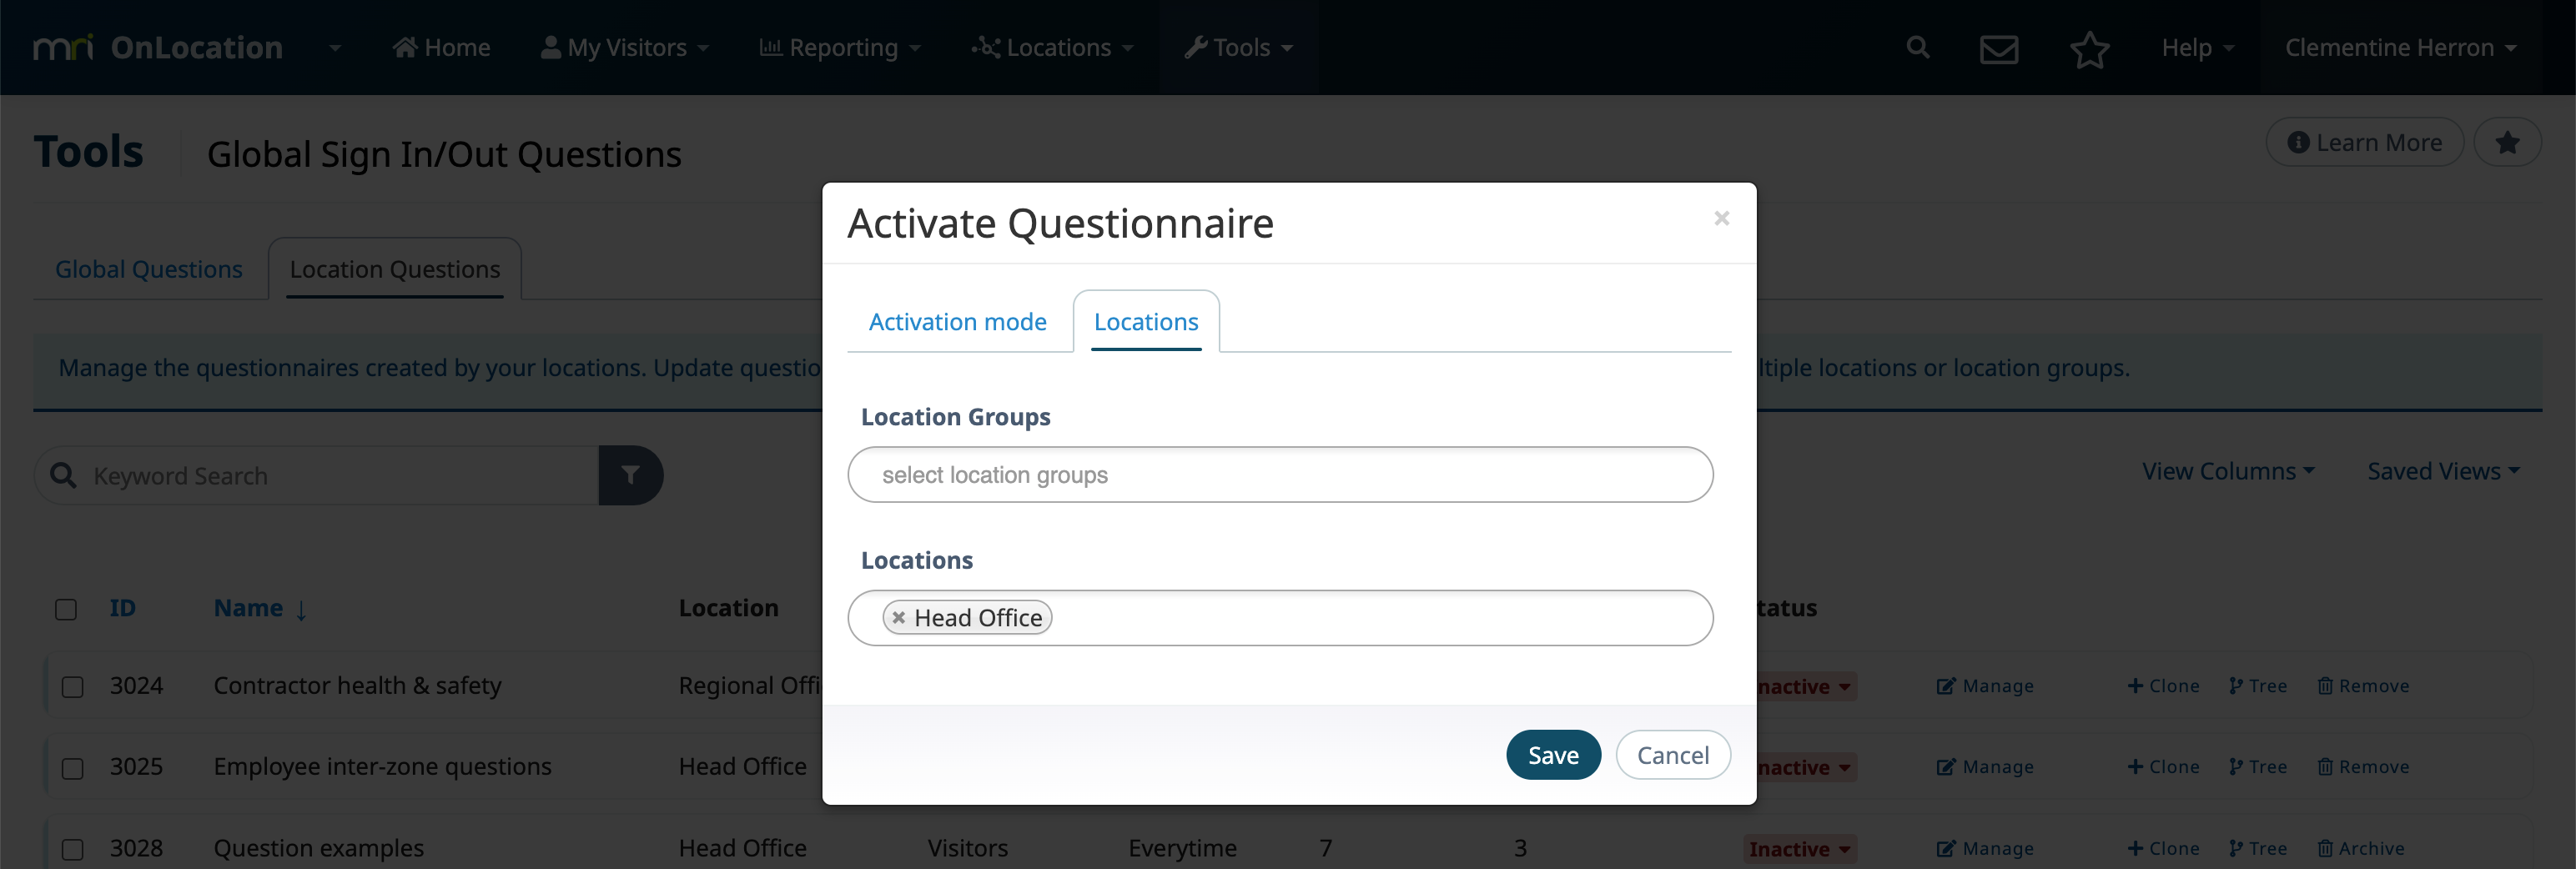Check the row 3025 checkbox
The width and height of the screenshot is (2576, 869).
click(72, 768)
